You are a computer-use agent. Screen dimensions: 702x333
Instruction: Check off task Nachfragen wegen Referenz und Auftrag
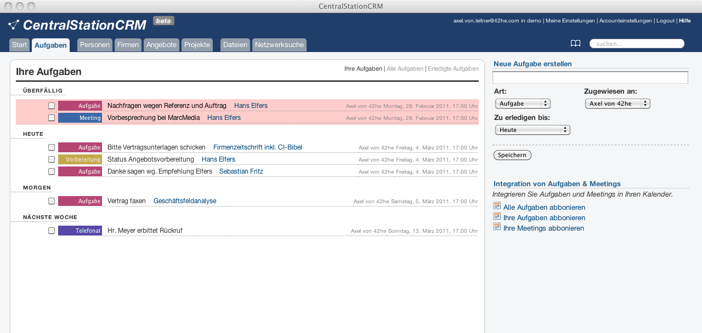[52, 106]
